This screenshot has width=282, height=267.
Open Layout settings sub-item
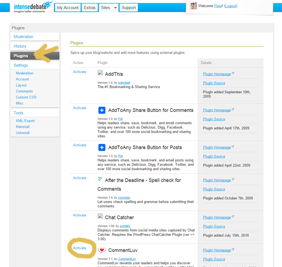(21, 85)
